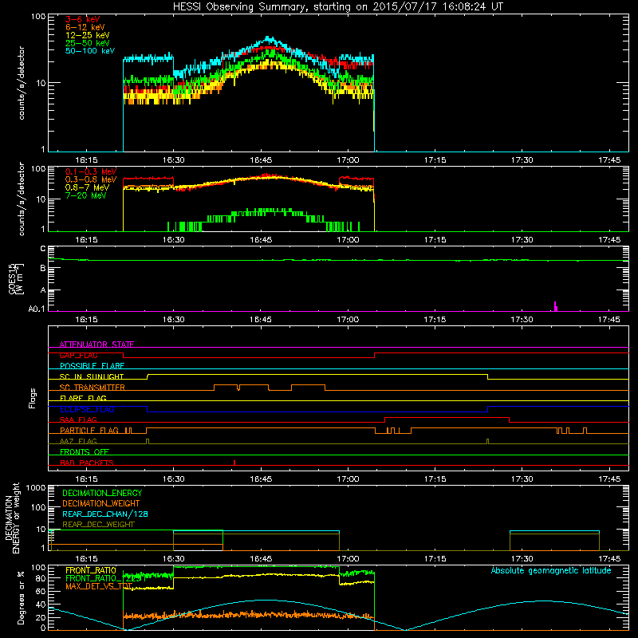Select the ECLIPSE_FLAG label
Screen dimensions: 638x638
coord(87,409)
